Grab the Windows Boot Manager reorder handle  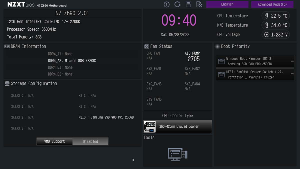point(292,61)
